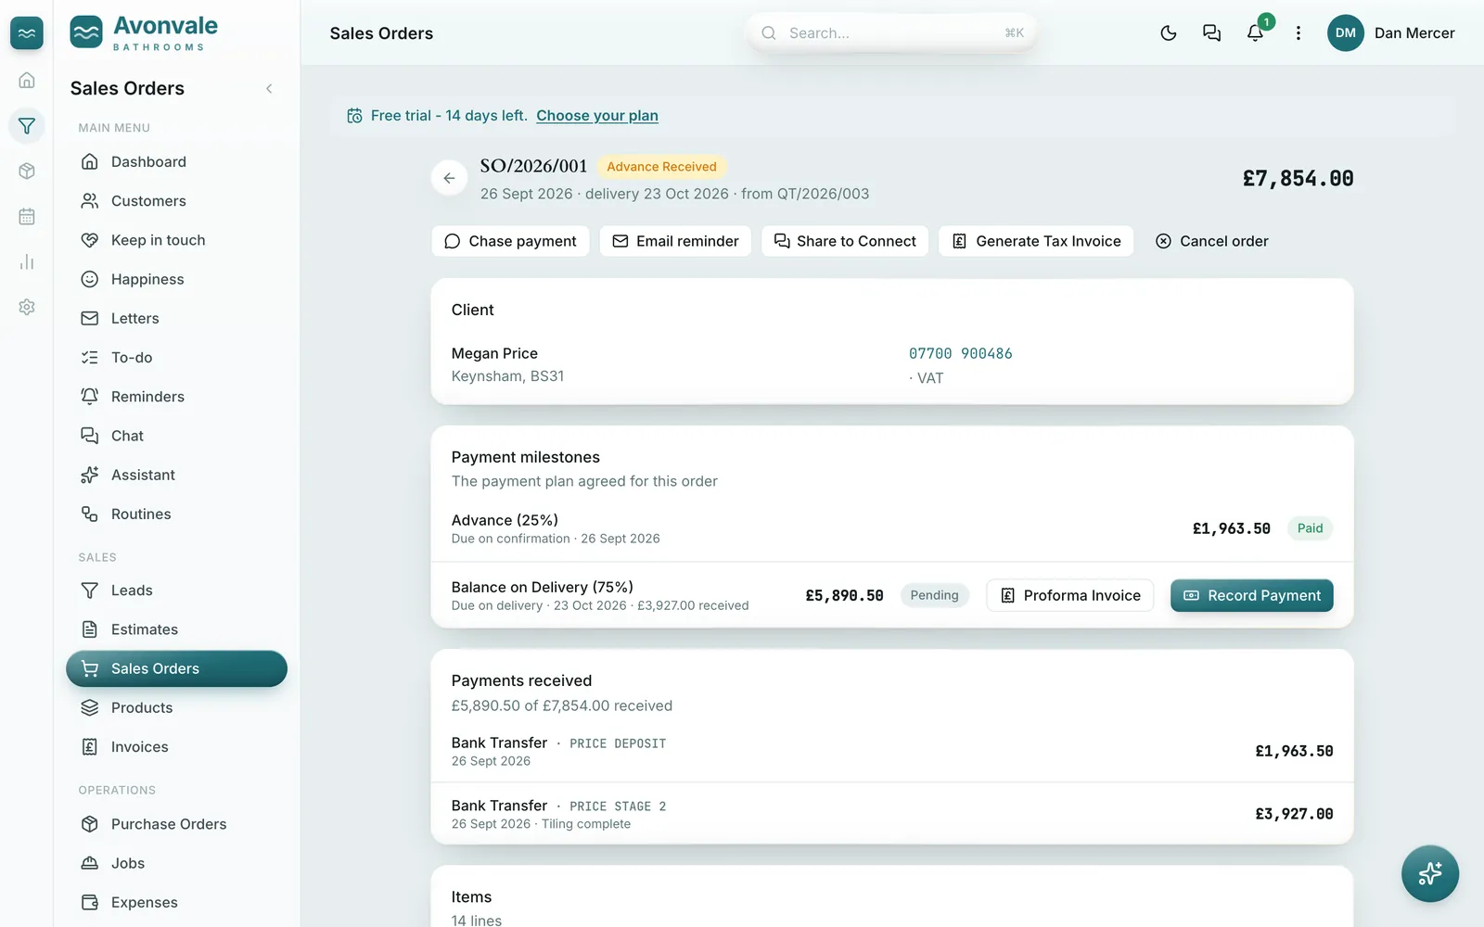Open Products under Sales

(176, 707)
